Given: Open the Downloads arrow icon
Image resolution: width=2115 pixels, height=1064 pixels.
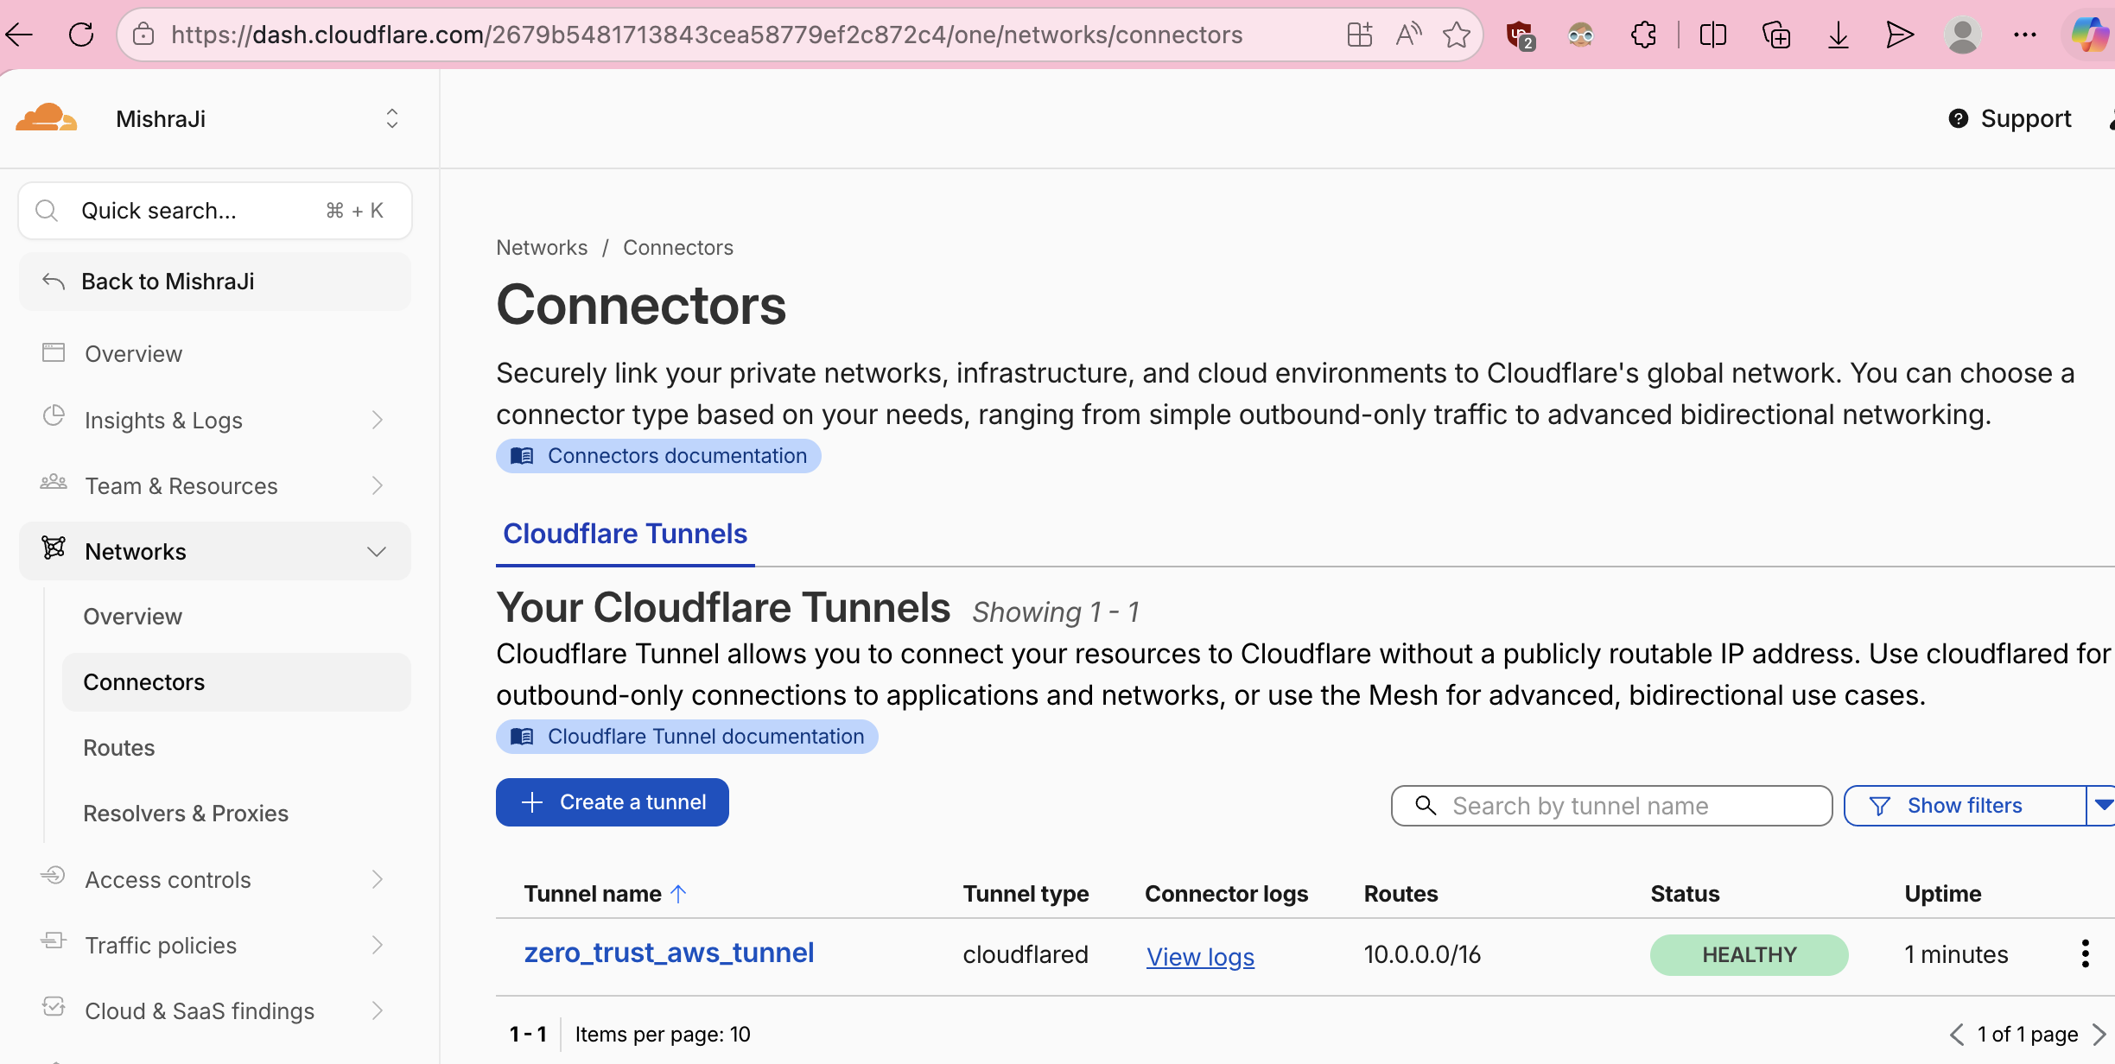Looking at the screenshot, I should 1838,35.
